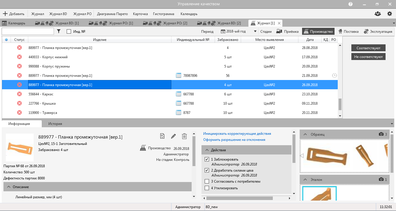
Task: Click clock icon in 21.09.2018 row
Action: click(334, 75)
